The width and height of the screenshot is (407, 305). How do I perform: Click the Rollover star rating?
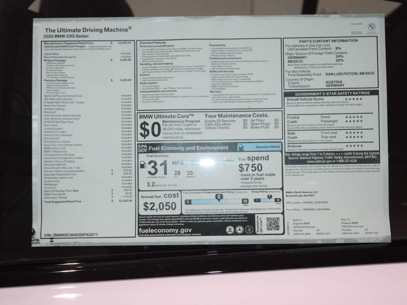[x=354, y=146]
